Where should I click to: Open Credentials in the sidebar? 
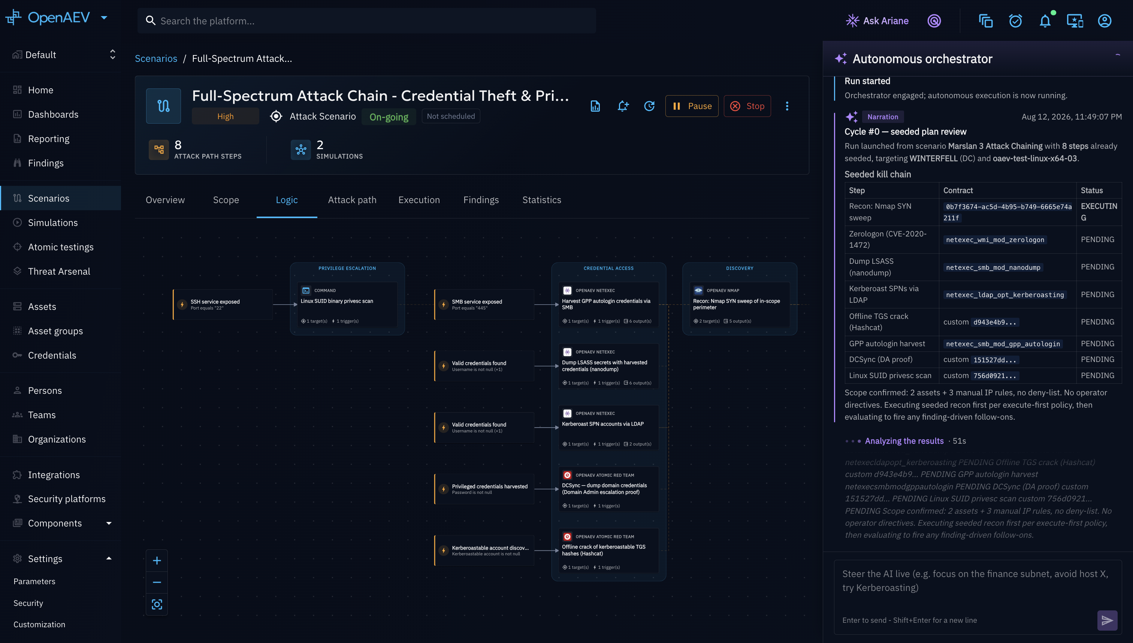tap(60, 355)
